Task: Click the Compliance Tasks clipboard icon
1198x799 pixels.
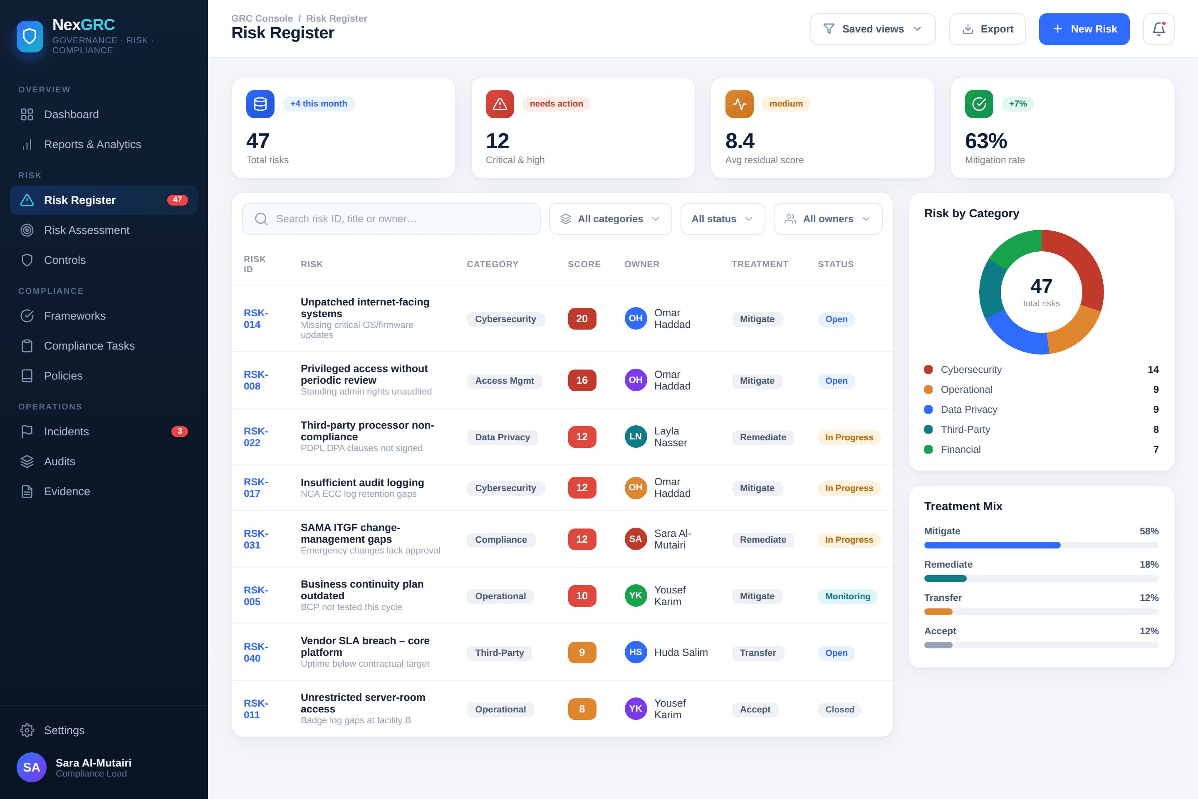Action: click(27, 346)
